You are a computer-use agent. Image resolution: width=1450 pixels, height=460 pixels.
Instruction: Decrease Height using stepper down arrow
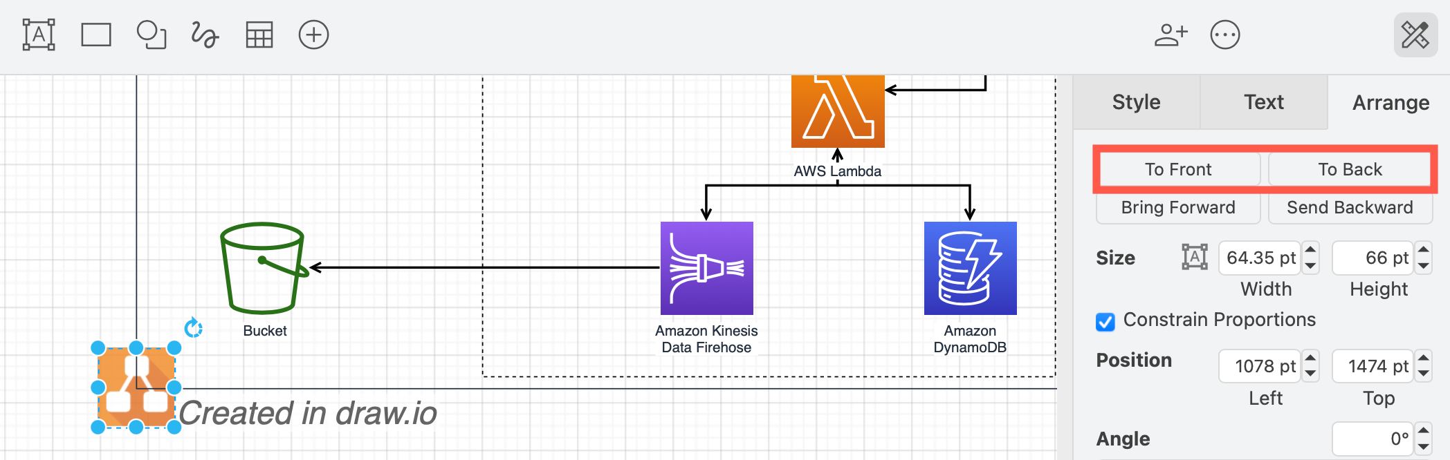[1424, 266]
